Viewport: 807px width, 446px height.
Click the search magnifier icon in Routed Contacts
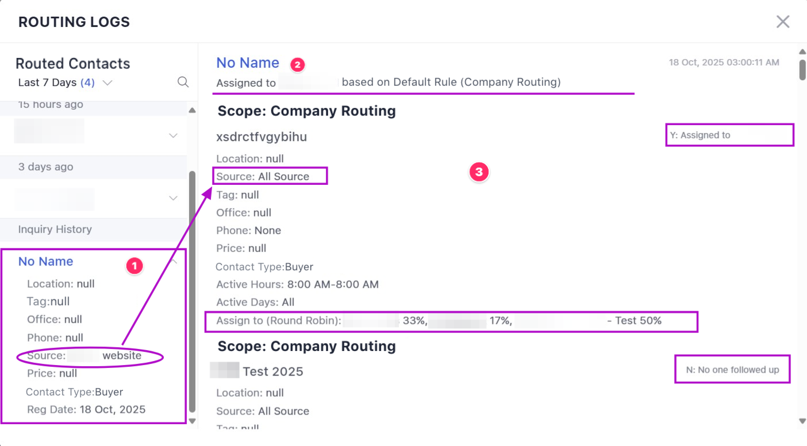pos(183,82)
